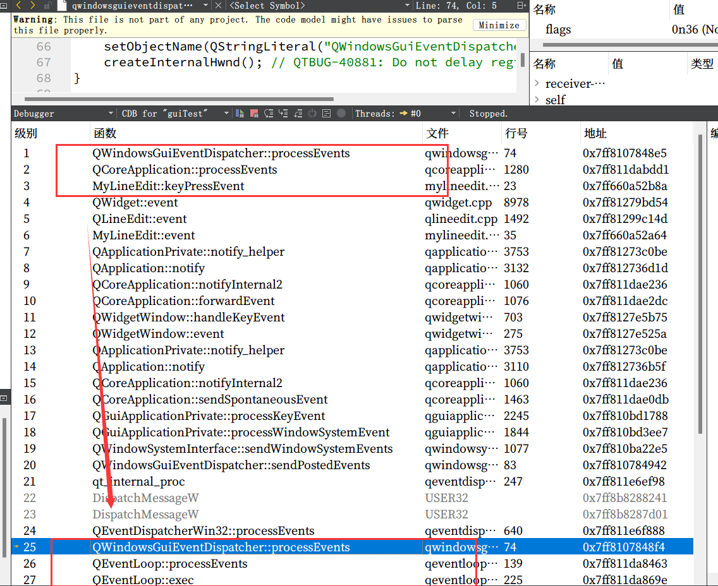Select stack frame qt_internal_proc
The image size is (718, 586).
point(352,482)
